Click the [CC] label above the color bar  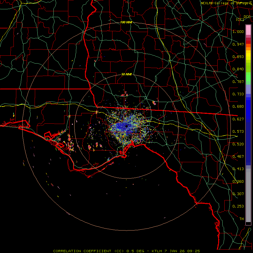[240, 19]
